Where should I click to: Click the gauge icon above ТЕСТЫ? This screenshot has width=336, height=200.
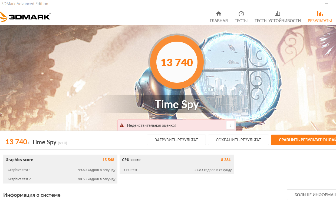241,14
